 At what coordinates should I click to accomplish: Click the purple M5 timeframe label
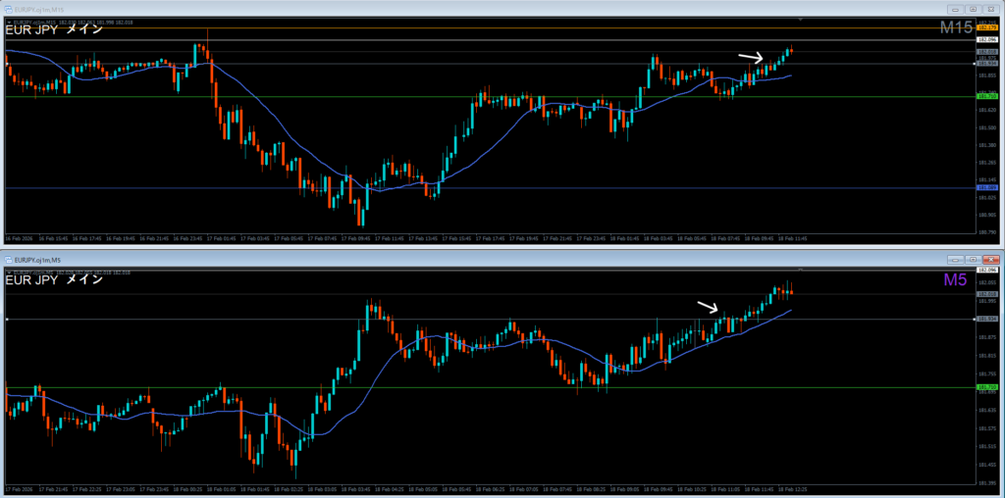pos(955,280)
